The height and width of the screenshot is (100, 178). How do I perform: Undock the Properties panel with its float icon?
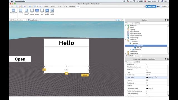(165, 59)
